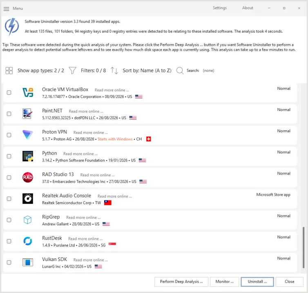308x293 pixels.
Task: Click the US flag on RAD Studio 13 row
Action: (x=143, y=181)
